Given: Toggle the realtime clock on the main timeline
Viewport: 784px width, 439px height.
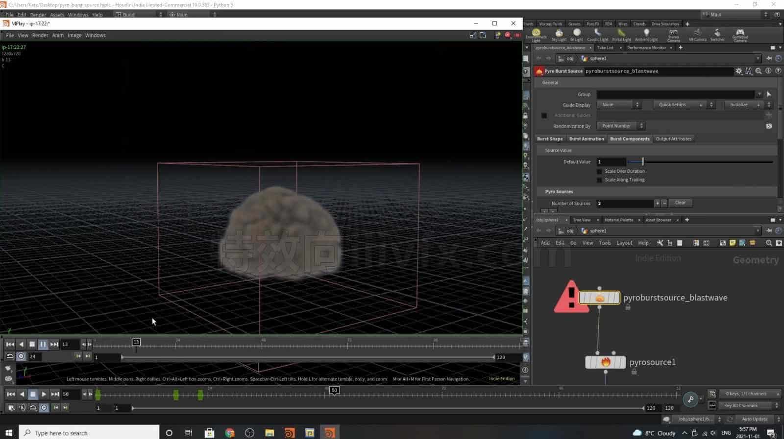Looking at the screenshot, I should [x=44, y=408].
